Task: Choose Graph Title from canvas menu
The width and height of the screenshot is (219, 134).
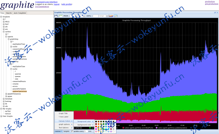Action: pyautogui.click(x=64, y=113)
